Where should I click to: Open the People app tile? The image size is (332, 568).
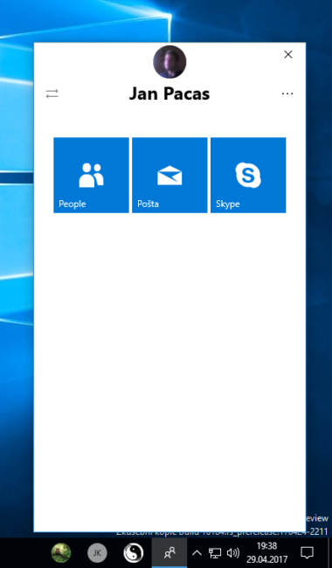pos(91,175)
